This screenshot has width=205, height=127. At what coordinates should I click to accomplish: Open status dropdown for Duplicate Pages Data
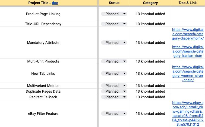click(124, 91)
